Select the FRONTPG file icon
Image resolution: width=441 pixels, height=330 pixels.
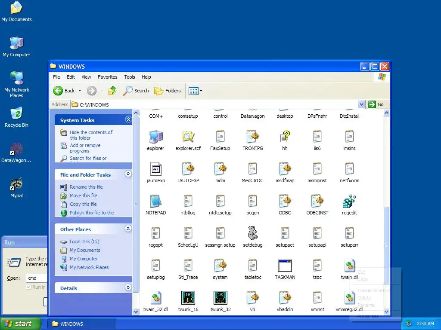tap(252, 137)
